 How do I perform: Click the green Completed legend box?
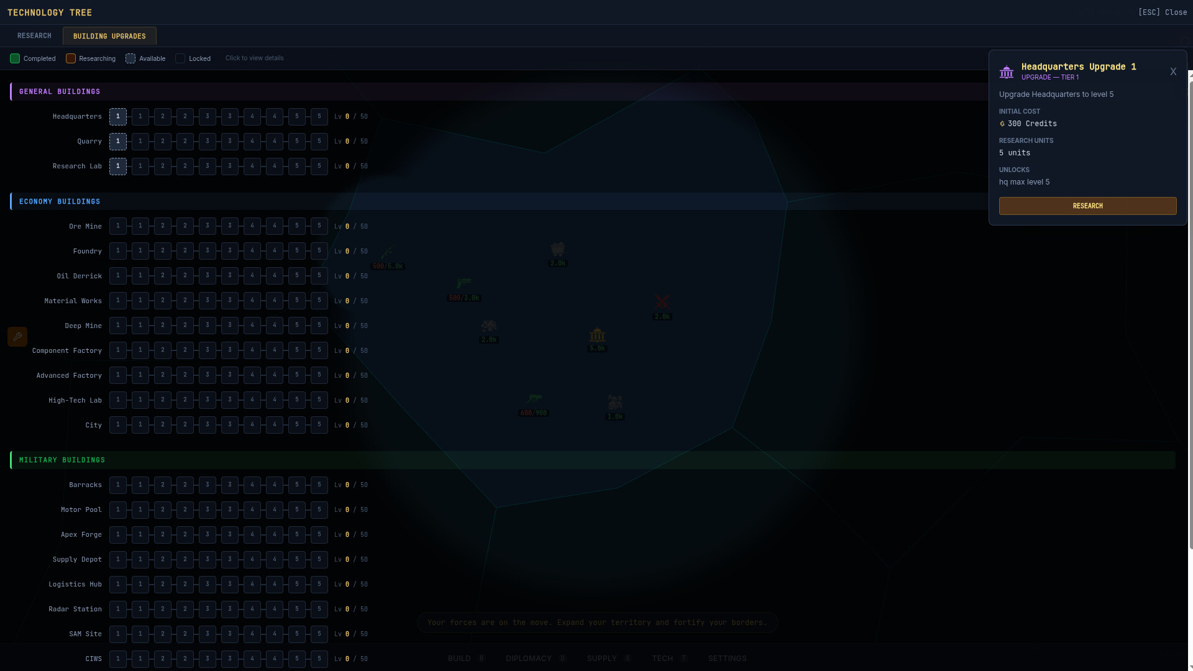[x=15, y=58]
